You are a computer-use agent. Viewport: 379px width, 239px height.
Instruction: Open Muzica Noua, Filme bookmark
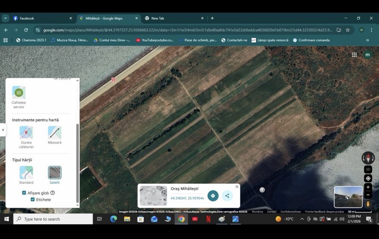70,40
